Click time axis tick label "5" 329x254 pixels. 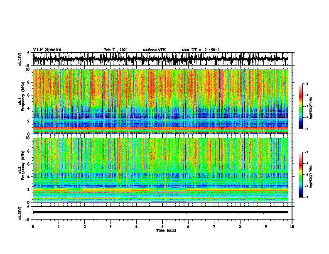[162, 227]
